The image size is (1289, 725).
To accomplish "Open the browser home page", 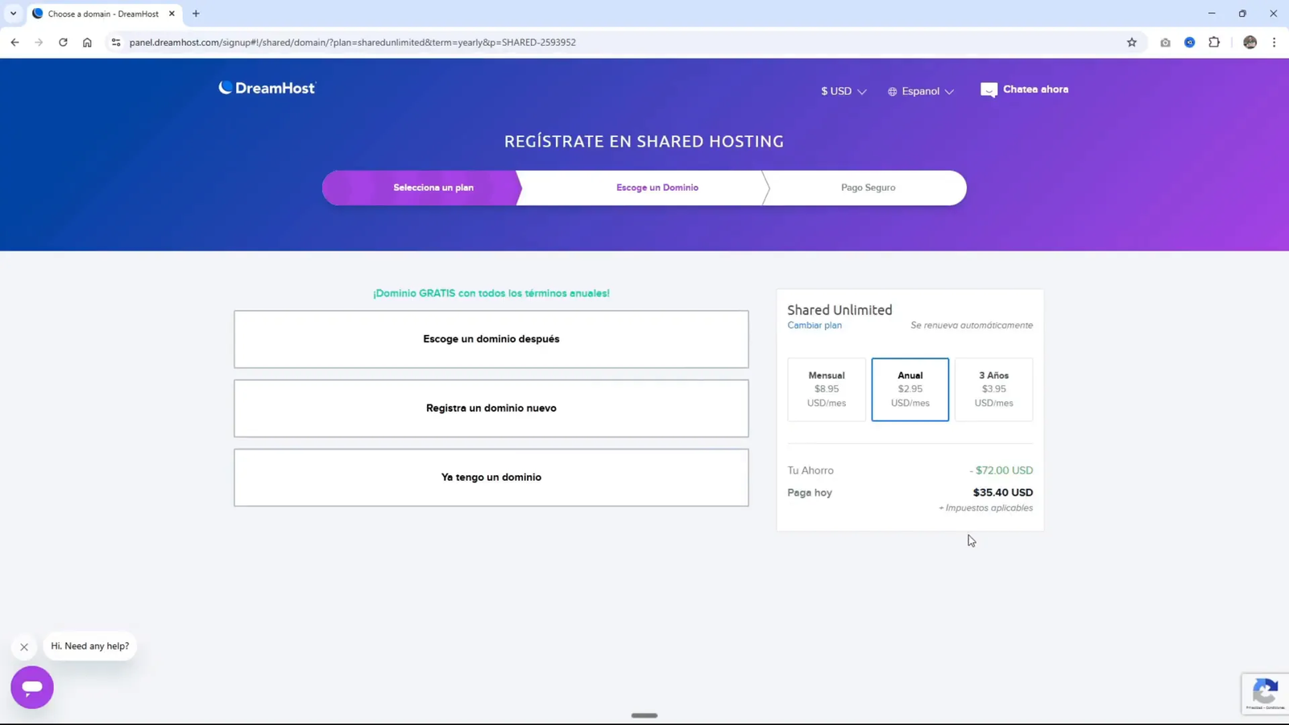I will click(x=87, y=42).
